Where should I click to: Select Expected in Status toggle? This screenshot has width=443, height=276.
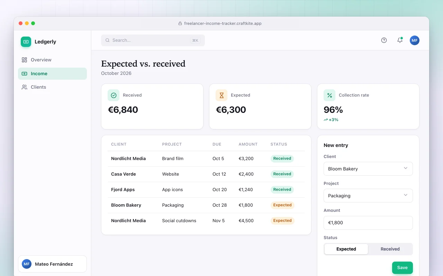[x=346, y=249]
